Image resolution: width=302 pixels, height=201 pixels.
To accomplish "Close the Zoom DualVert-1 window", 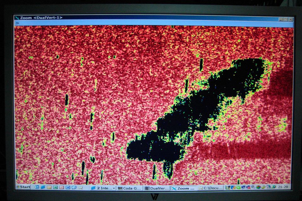I will click(291, 19).
